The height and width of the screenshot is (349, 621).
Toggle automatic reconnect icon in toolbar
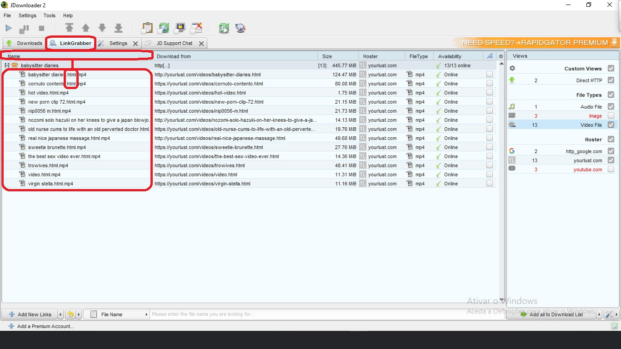click(x=164, y=28)
